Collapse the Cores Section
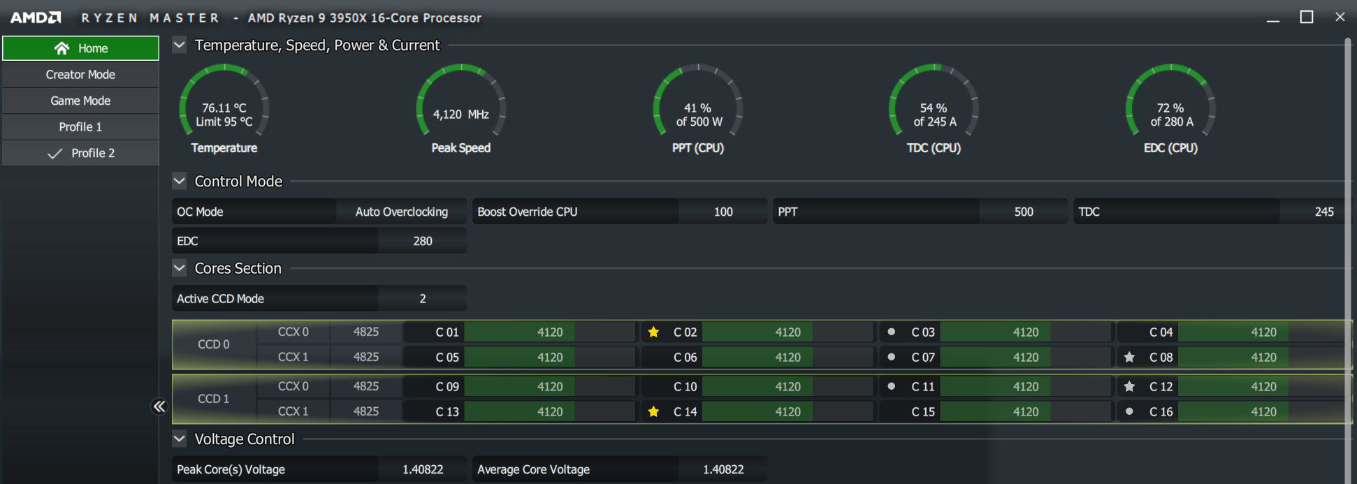1357x484 pixels. 180,268
